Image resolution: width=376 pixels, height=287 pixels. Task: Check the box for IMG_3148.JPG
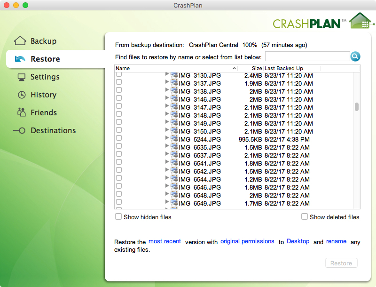point(119,114)
